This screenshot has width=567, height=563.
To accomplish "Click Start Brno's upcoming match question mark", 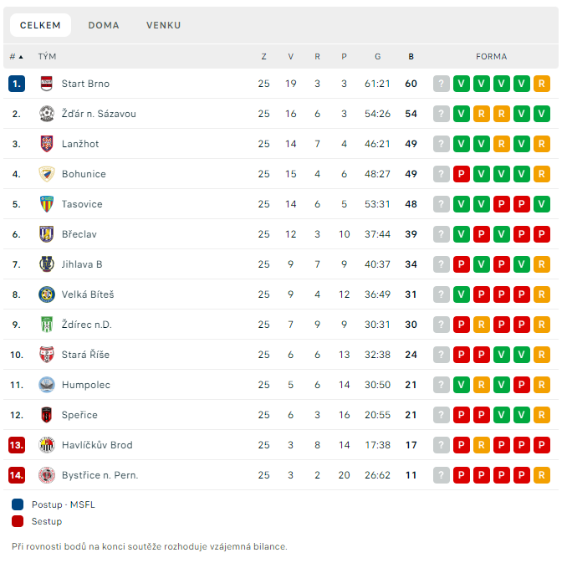I will coord(442,84).
